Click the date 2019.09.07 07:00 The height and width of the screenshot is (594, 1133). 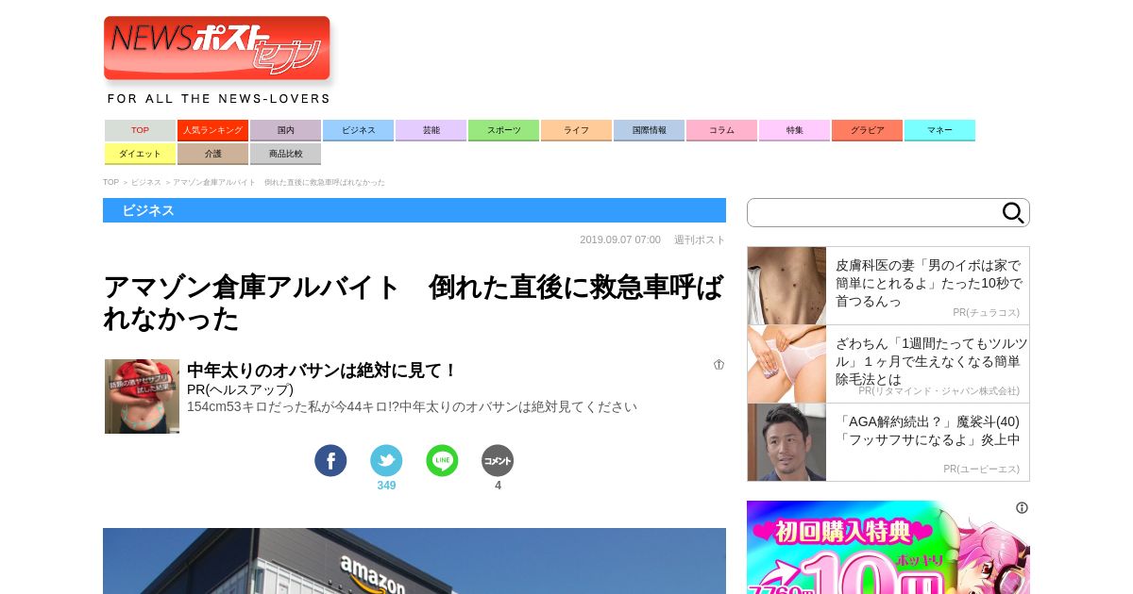pyautogui.click(x=620, y=239)
